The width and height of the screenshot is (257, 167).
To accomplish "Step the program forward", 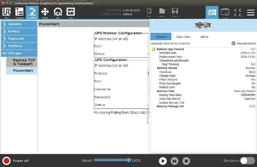I will 175,161.
